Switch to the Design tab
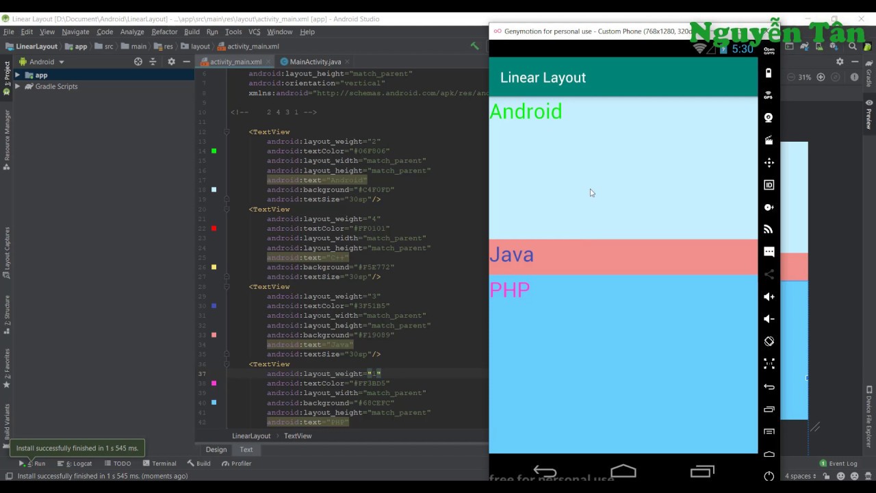This screenshot has height=493, width=876. 216,450
